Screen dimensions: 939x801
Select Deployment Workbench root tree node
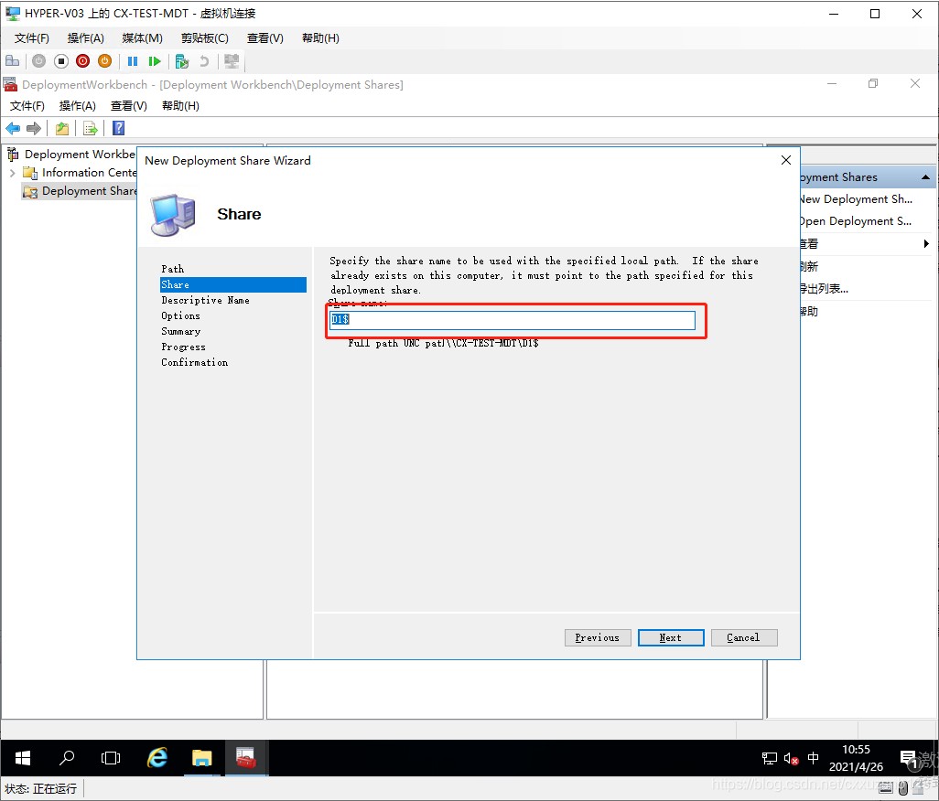pos(80,155)
